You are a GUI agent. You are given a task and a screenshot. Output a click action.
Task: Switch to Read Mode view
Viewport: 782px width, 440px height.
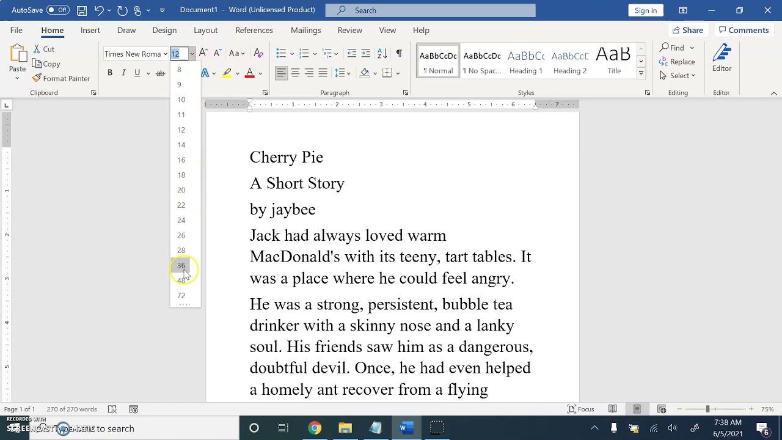click(613, 409)
